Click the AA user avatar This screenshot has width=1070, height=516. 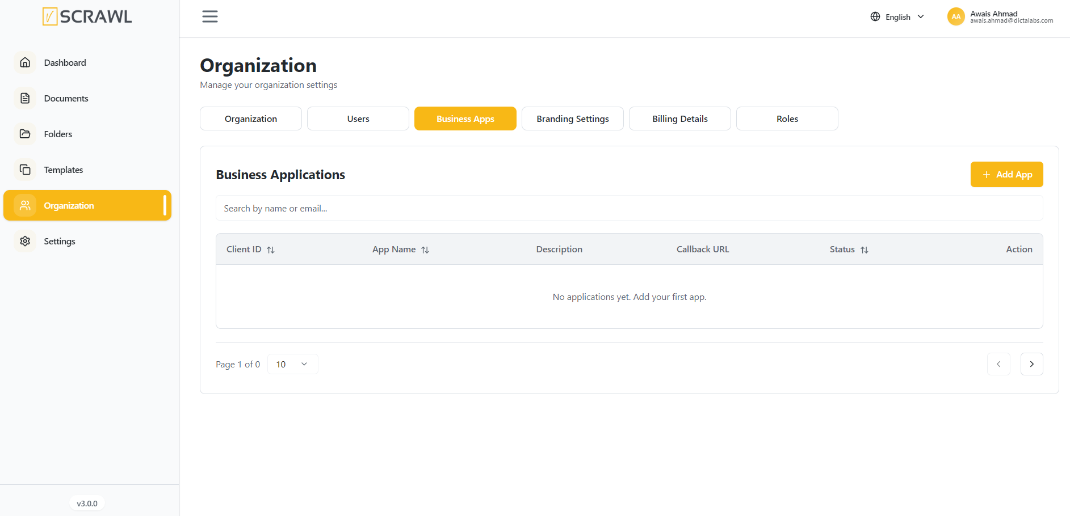956,16
